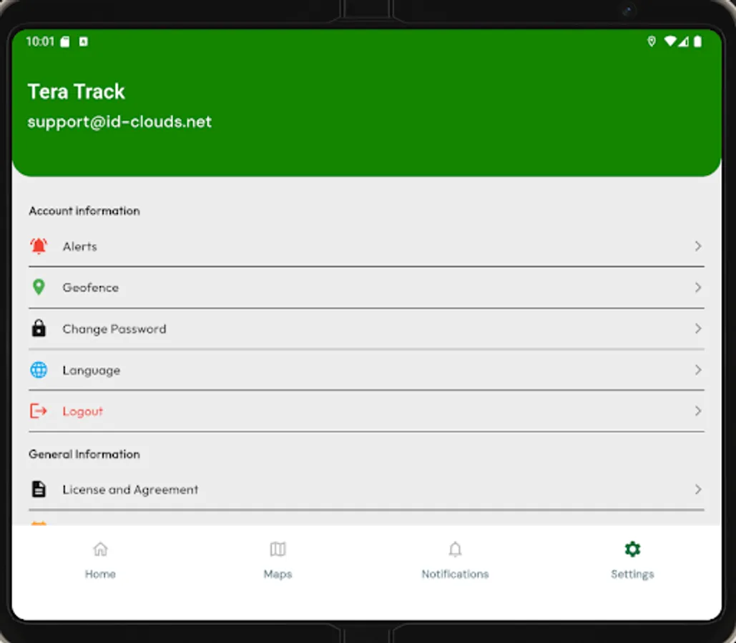This screenshot has height=643, width=736.
Task: Open the Geofence option
Action: [366, 287]
